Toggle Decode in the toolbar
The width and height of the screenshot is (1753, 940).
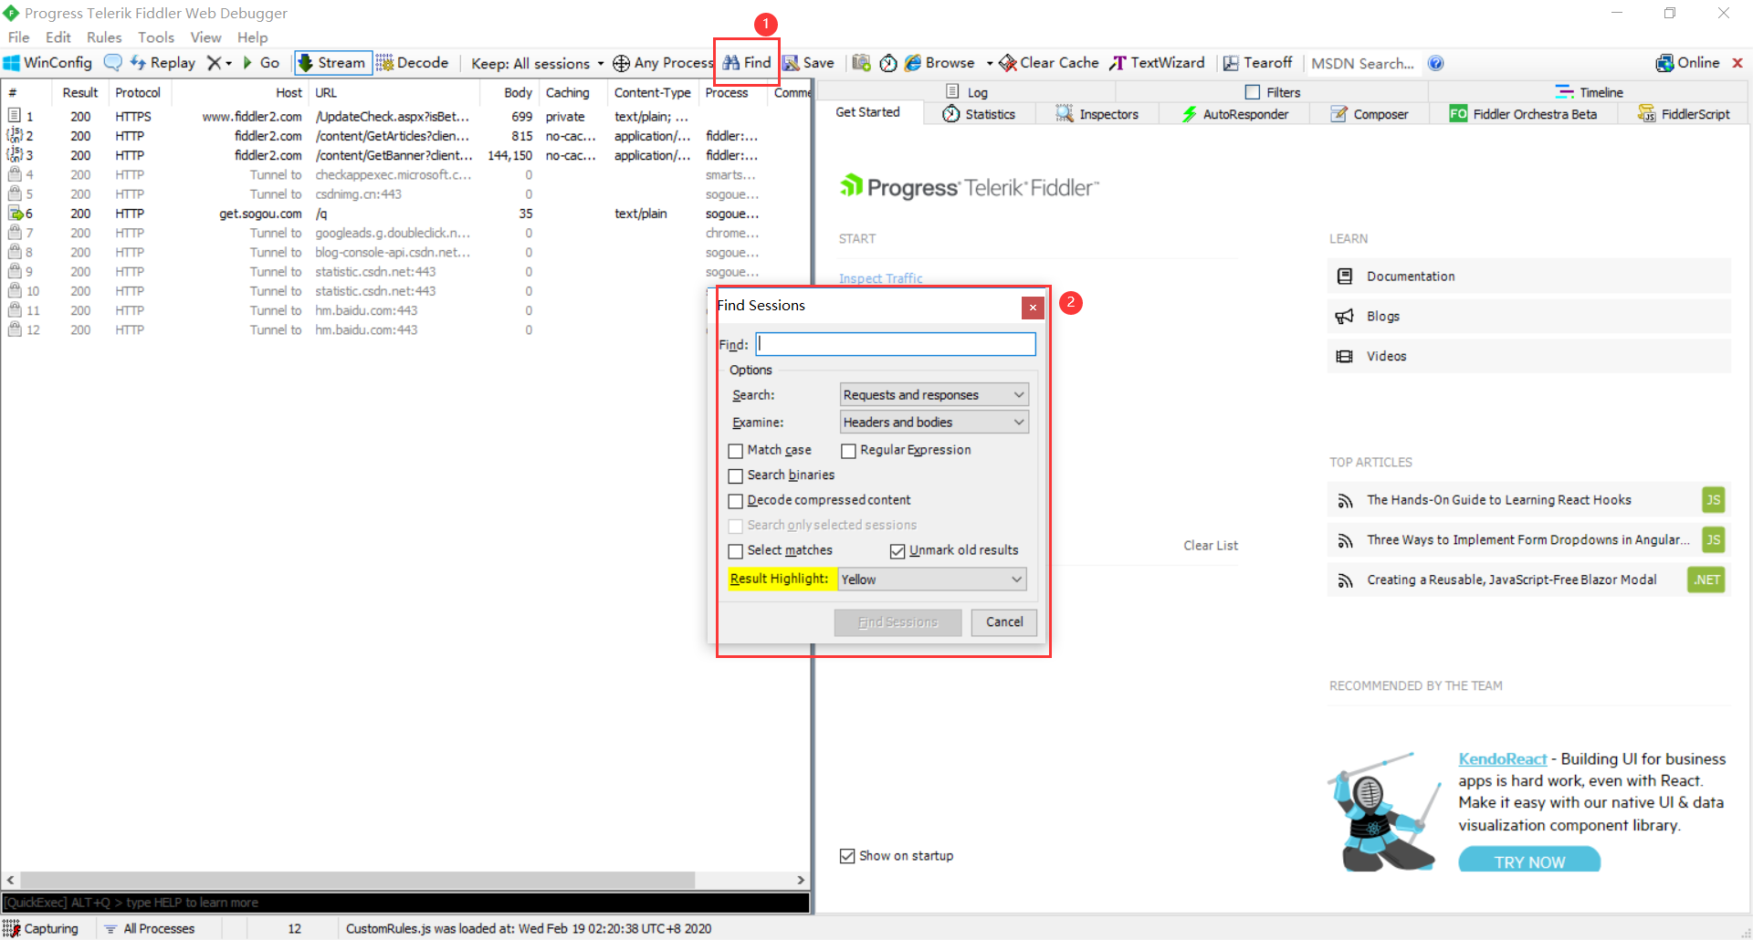[413, 63]
